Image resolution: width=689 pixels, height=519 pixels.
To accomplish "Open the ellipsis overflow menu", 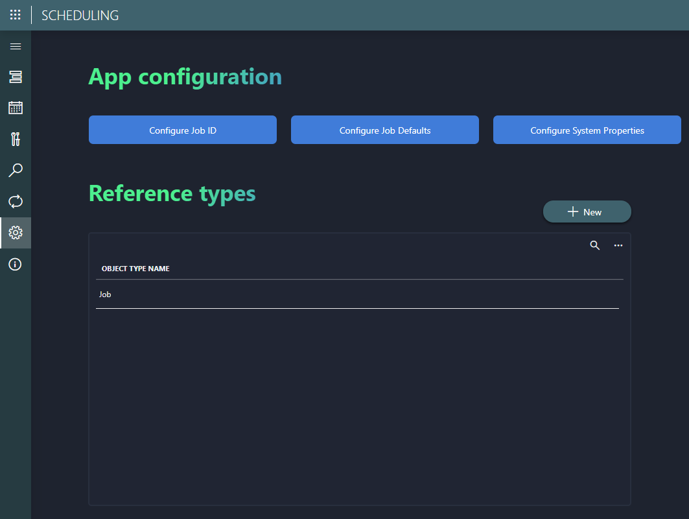I will 618,245.
